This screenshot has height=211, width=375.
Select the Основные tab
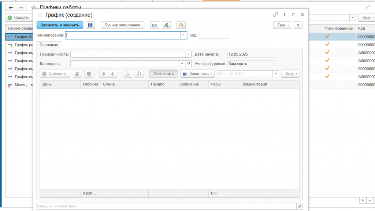(49, 45)
